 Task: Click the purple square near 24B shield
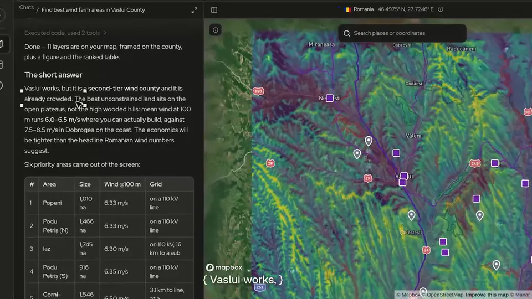[495, 163]
